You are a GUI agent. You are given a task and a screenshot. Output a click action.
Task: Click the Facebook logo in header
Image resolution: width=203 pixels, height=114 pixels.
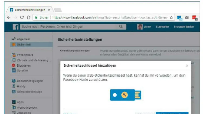coord(15,27)
